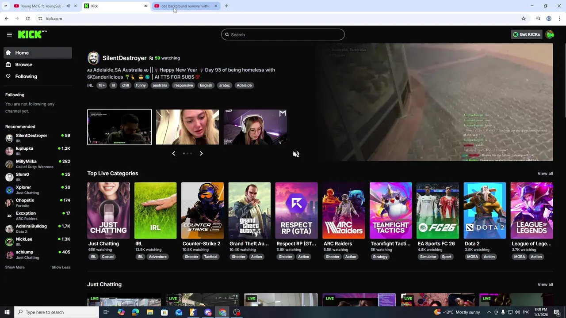Open File Explorer from taskbar
This screenshot has width=566, height=318.
[x=150, y=312]
